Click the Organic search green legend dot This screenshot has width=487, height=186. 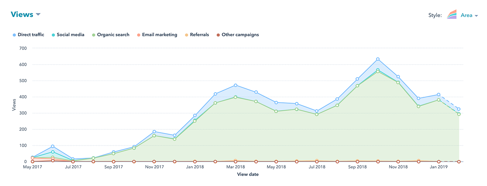93,35
